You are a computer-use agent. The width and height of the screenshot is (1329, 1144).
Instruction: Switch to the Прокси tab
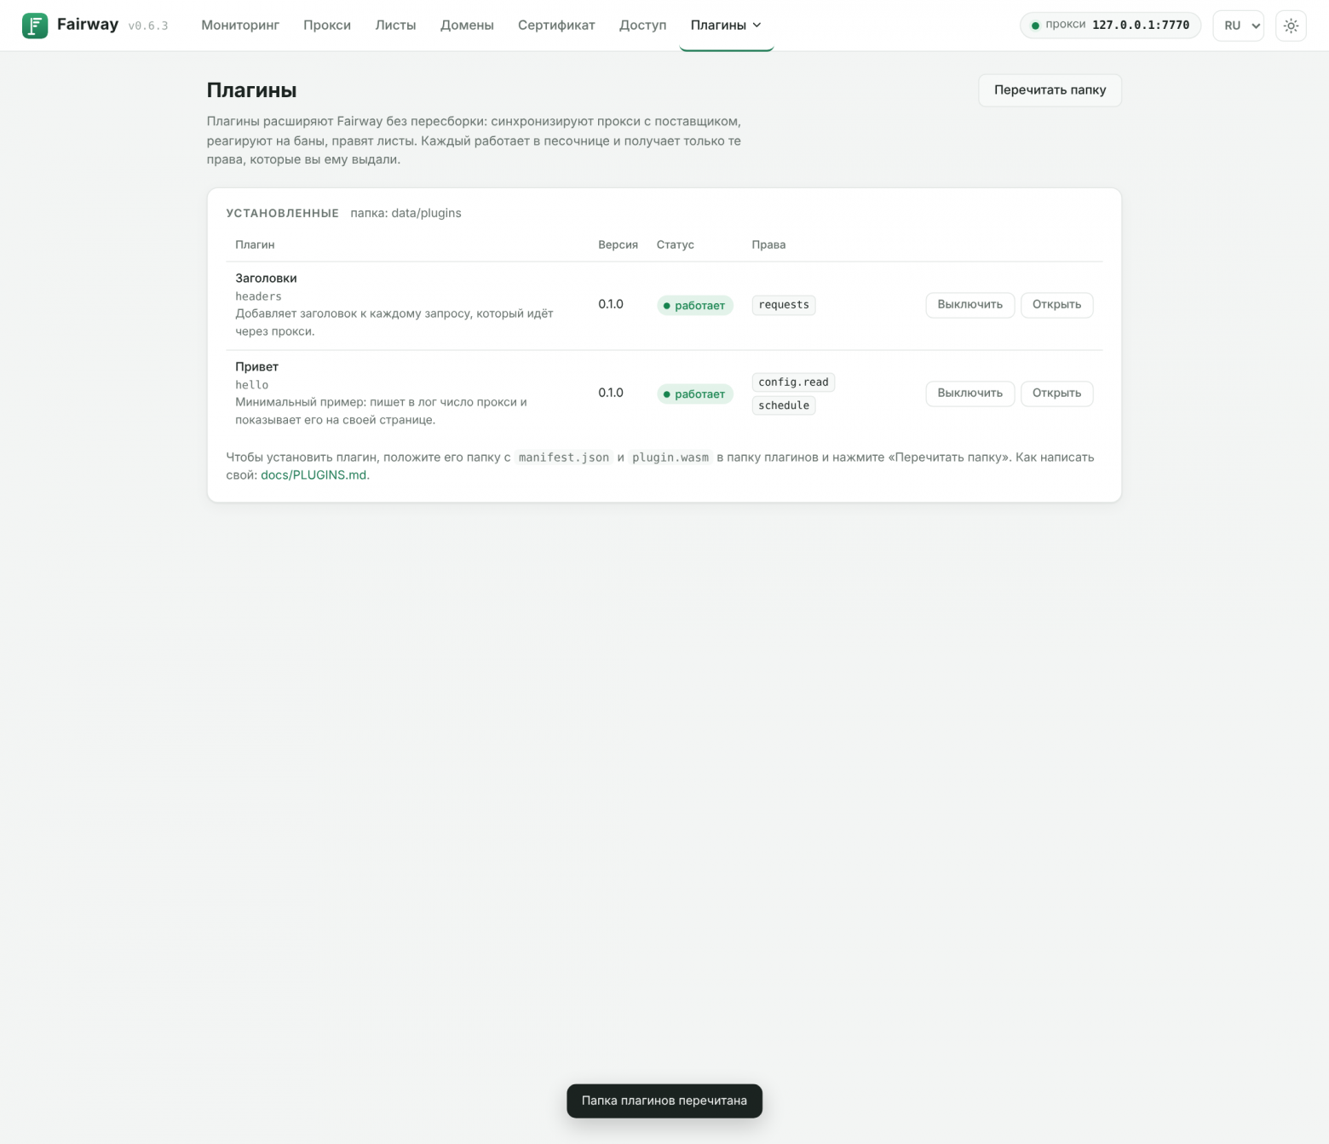[327, 26]
